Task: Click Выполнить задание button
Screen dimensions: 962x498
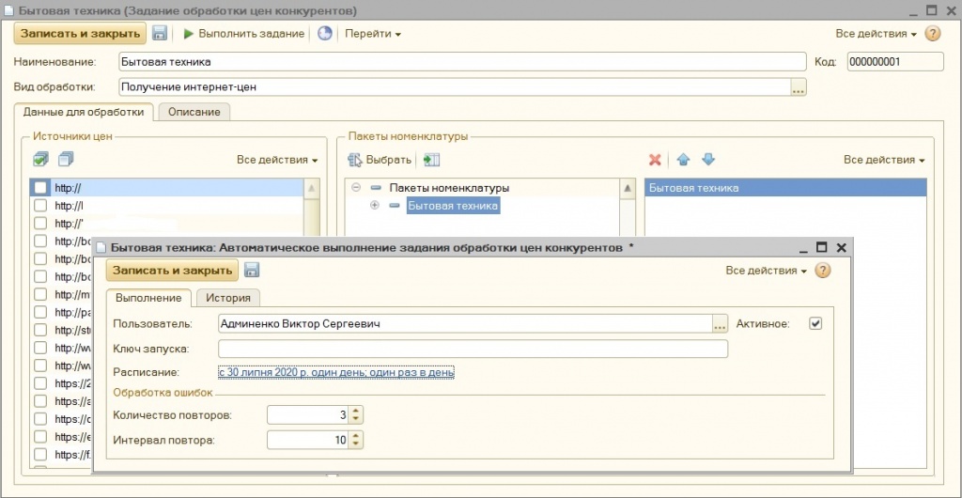Action: pos(243,34)
